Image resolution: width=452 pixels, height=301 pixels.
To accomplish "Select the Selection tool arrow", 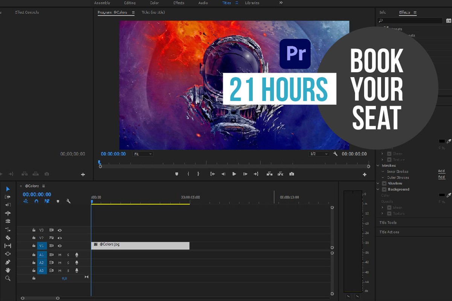I will [8, 189].
